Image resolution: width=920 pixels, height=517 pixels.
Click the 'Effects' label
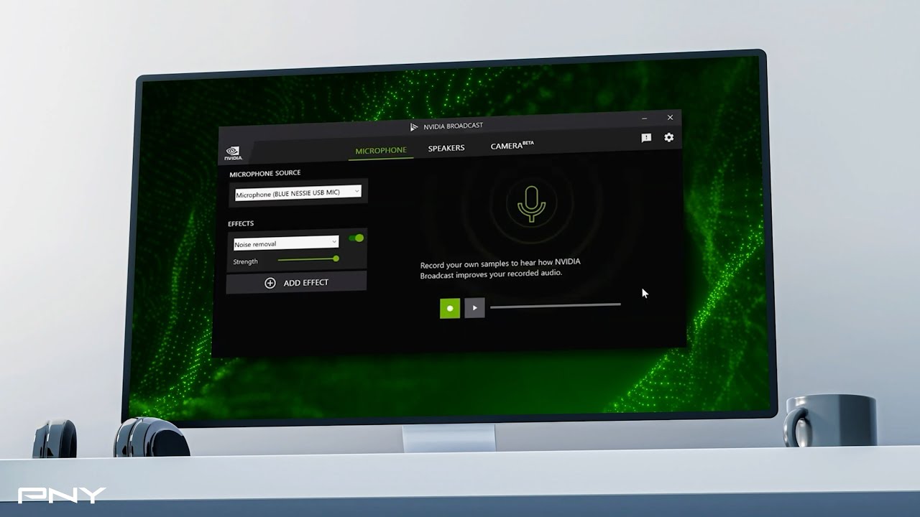(241, 223)
